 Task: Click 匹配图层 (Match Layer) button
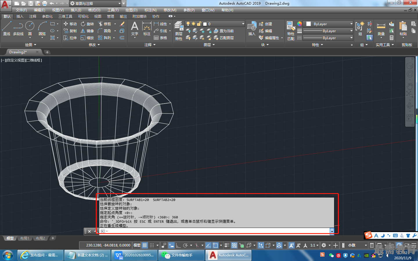[224, 38]
